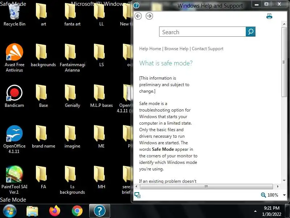Open the Browse Help link
Screen dimensions: 290x218
(177, 49)
